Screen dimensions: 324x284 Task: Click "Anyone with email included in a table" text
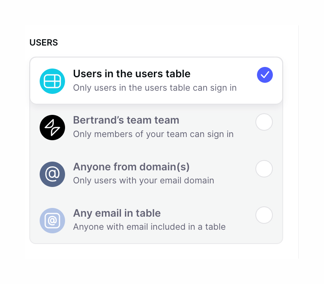149,227
